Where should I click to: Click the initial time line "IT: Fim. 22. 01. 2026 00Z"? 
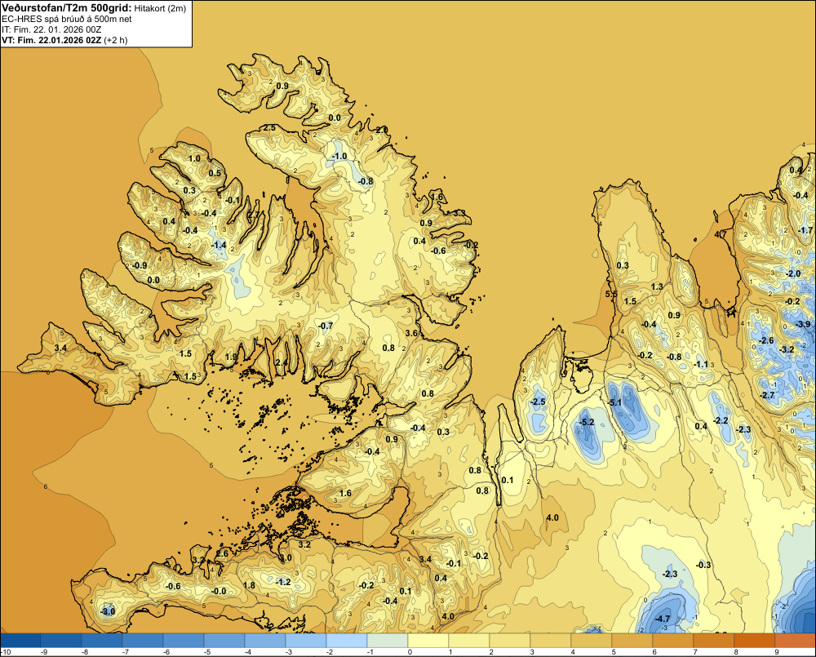point(51,29)
